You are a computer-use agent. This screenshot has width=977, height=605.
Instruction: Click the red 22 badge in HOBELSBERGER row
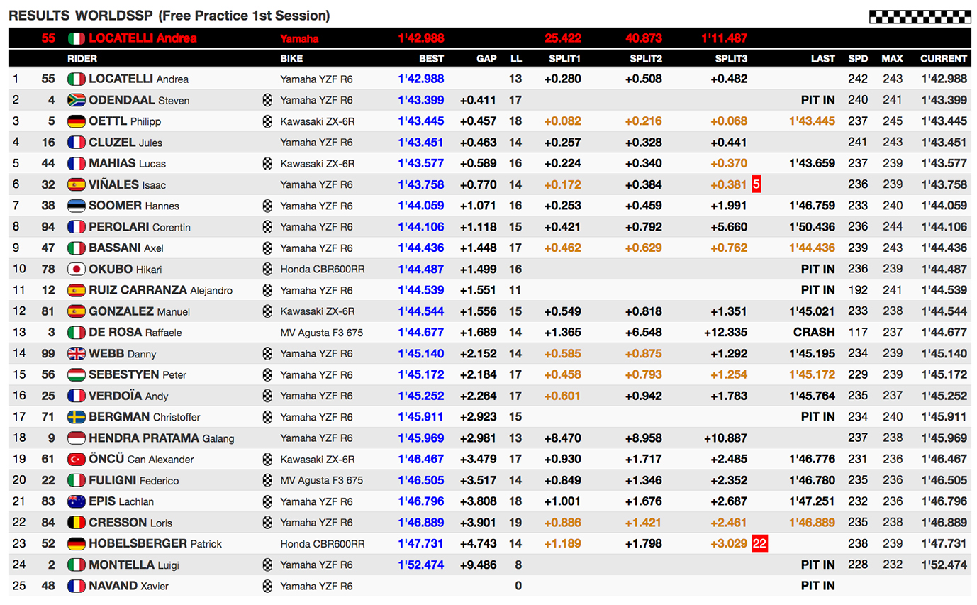point(759,544)
